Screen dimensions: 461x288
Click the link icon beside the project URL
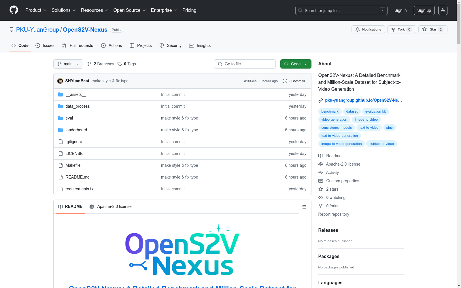pos(320,101)
